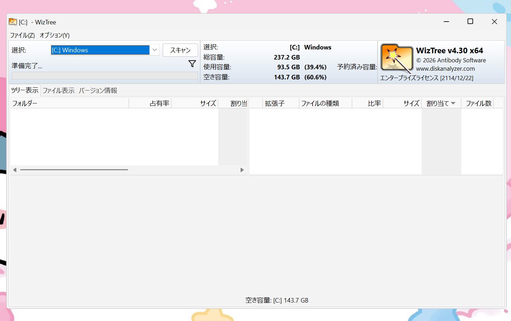
Task: Click the フォルダー column header
Action: point(25,103)
